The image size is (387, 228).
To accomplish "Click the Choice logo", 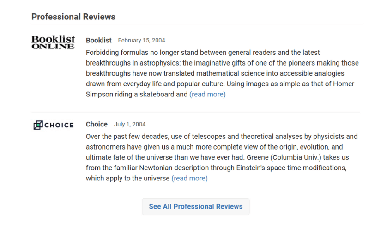I will [54, 125].
